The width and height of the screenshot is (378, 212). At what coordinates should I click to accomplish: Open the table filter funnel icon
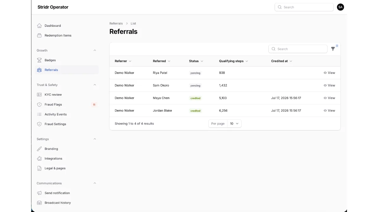click(333, 49)
